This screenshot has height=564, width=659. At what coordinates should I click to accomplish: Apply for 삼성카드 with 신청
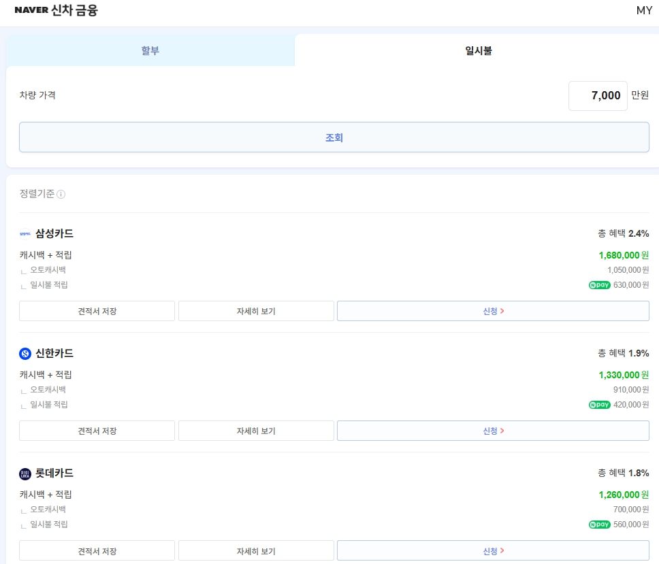[x=493, y=311]
